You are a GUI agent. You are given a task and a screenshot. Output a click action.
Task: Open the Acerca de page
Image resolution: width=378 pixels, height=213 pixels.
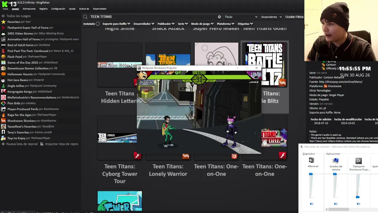[84, 9]
